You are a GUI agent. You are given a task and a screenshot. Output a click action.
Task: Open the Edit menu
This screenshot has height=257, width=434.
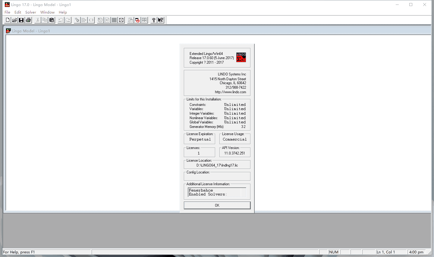[x=18, y=12]
